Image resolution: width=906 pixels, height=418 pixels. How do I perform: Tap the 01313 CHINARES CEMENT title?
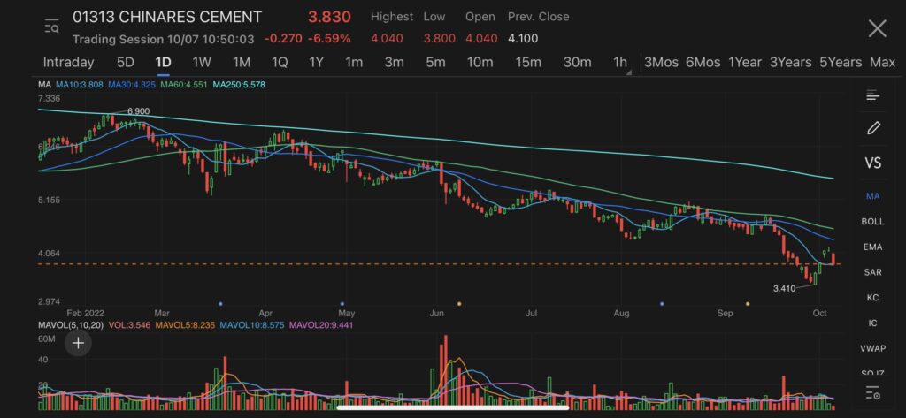[167, 18]
